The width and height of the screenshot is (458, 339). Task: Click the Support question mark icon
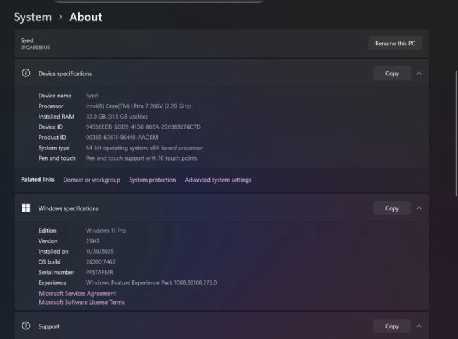click(26, 326)
